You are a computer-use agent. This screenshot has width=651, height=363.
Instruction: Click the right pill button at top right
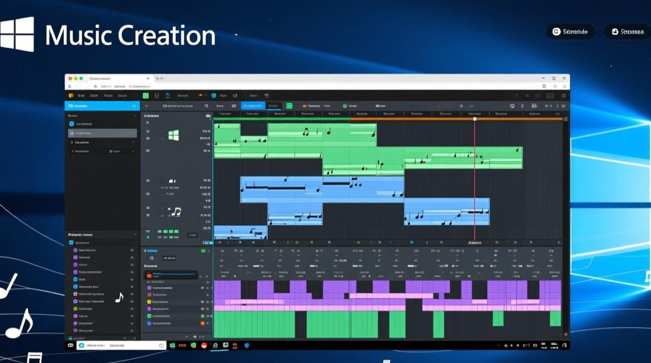(627, 32)
